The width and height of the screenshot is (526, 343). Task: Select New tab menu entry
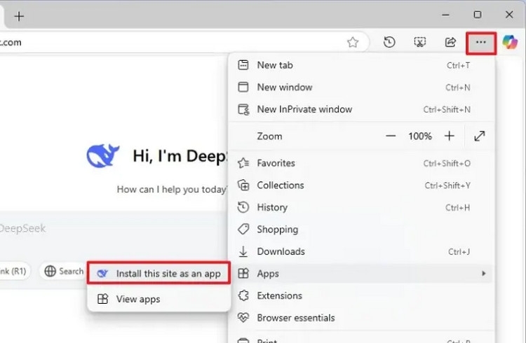tap(361, 65)
